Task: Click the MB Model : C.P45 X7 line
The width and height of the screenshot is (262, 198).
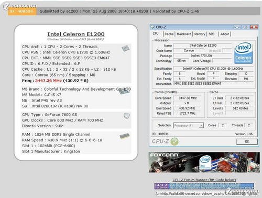Action: [41, 95]
